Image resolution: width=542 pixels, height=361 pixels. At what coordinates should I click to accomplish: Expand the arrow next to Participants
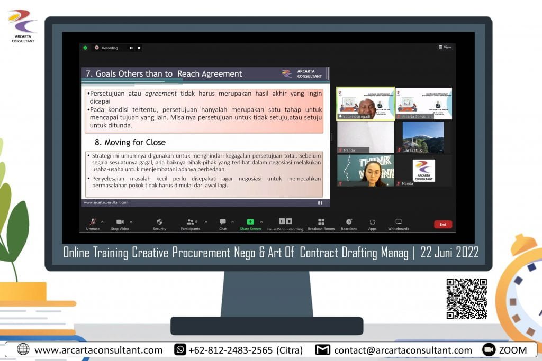point(206,221)
